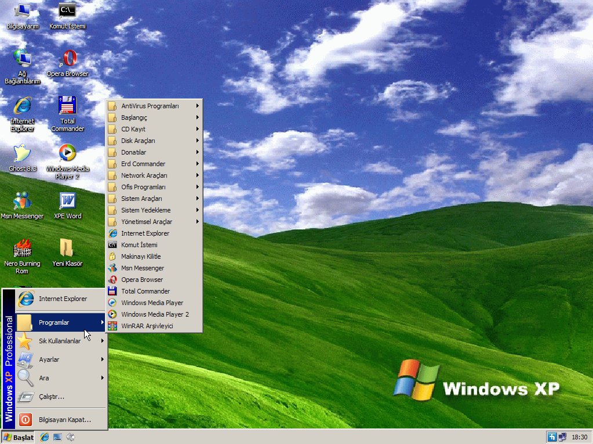Screen dimensions: 593x444
Task: Open Internet Explorer from start menu top
Action: (x=61, y=299)
